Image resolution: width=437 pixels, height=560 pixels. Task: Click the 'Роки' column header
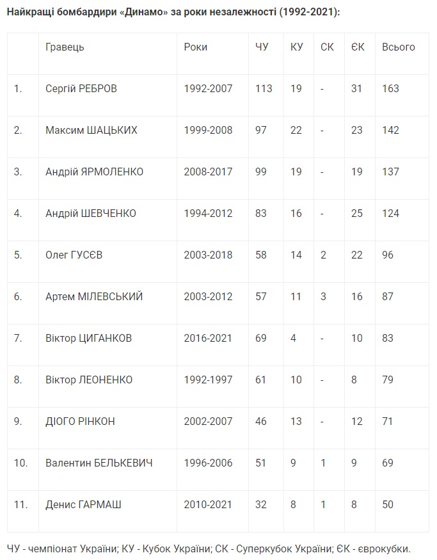[x=195, y=47]
